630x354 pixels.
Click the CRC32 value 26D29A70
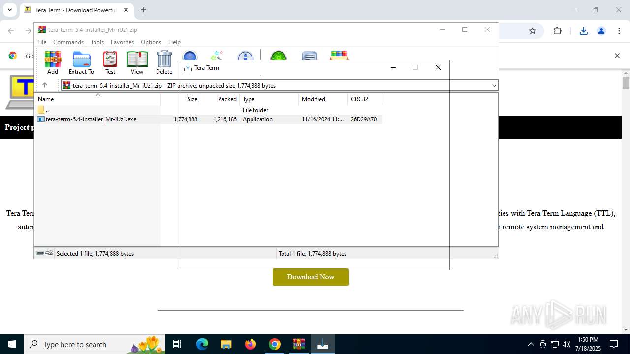pos(364,119)
